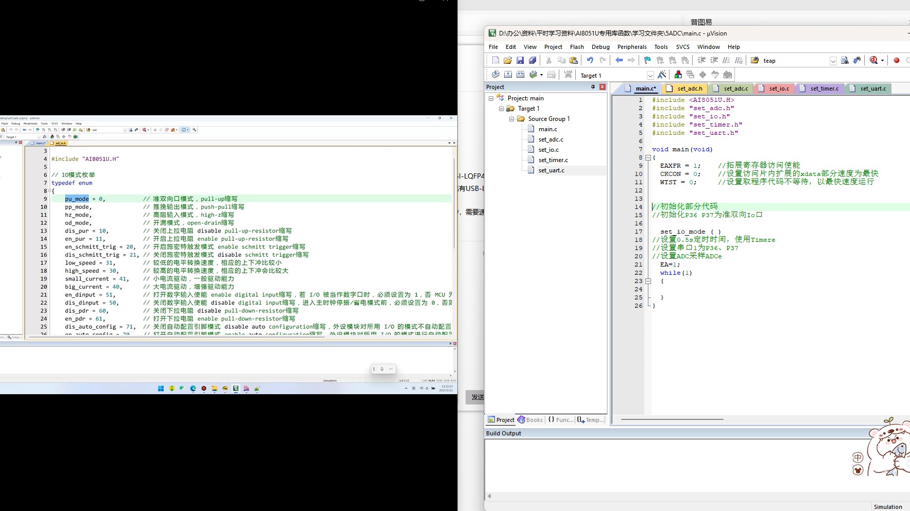Open the debug session icon dropdown arrow
Image resolution: width=910 pixels, height=511 pixels.
tap(883, 61)
